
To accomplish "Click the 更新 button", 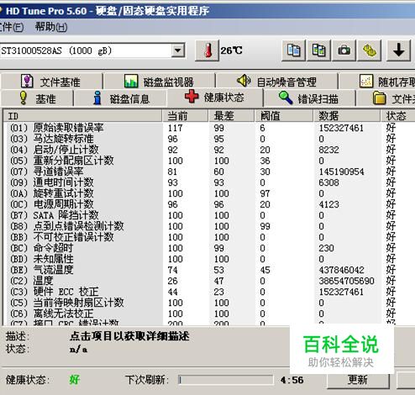I will pos(358,380).
